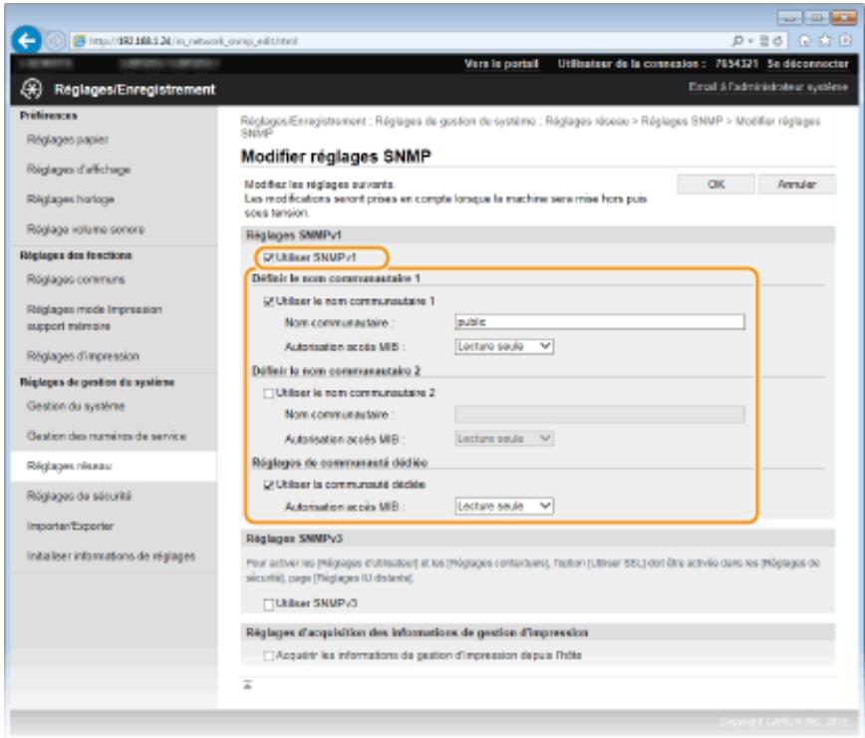865x738 pixels.
Task: Click the Réglages/Enregistrement gear logo icon
Action: (32, 89)
